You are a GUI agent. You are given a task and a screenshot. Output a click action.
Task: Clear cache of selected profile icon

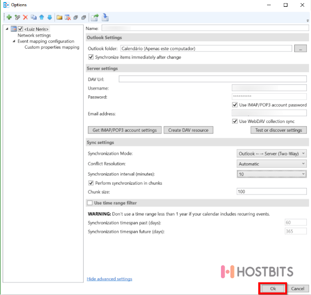[x=68, y=17]
